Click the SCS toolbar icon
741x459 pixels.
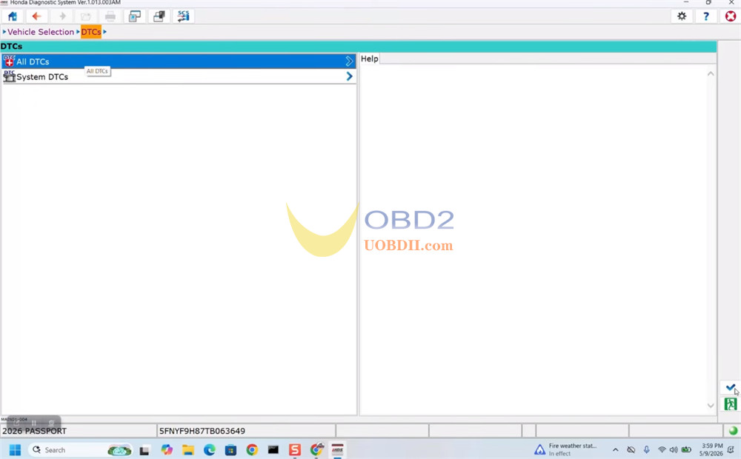(x=183, y=16)
